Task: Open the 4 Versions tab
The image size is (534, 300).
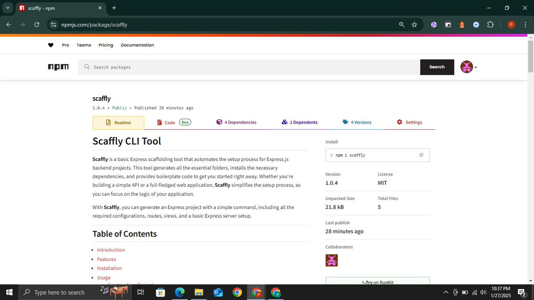Action: 357,122
